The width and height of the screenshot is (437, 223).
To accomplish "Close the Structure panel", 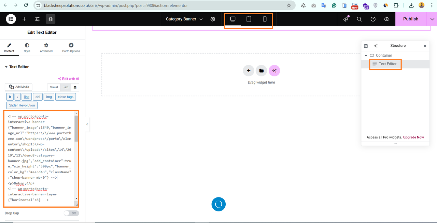I will pyautogui.click(x=425, y=46).
